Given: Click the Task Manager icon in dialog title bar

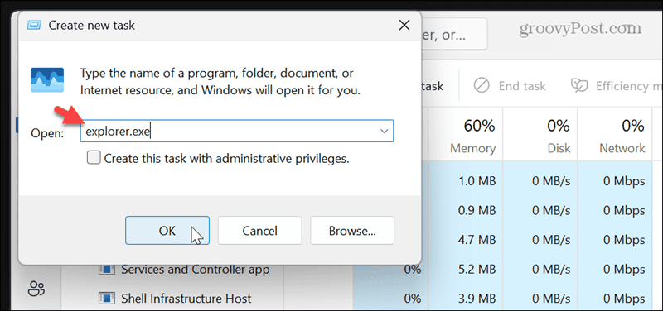Looking at the screenshot, I should pyautogui.click(x=34, y=26).
